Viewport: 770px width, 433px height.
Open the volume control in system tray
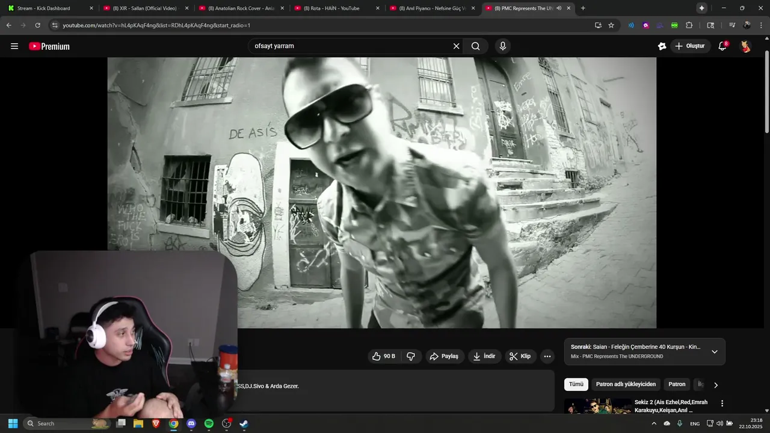click(x=719, y=423)
